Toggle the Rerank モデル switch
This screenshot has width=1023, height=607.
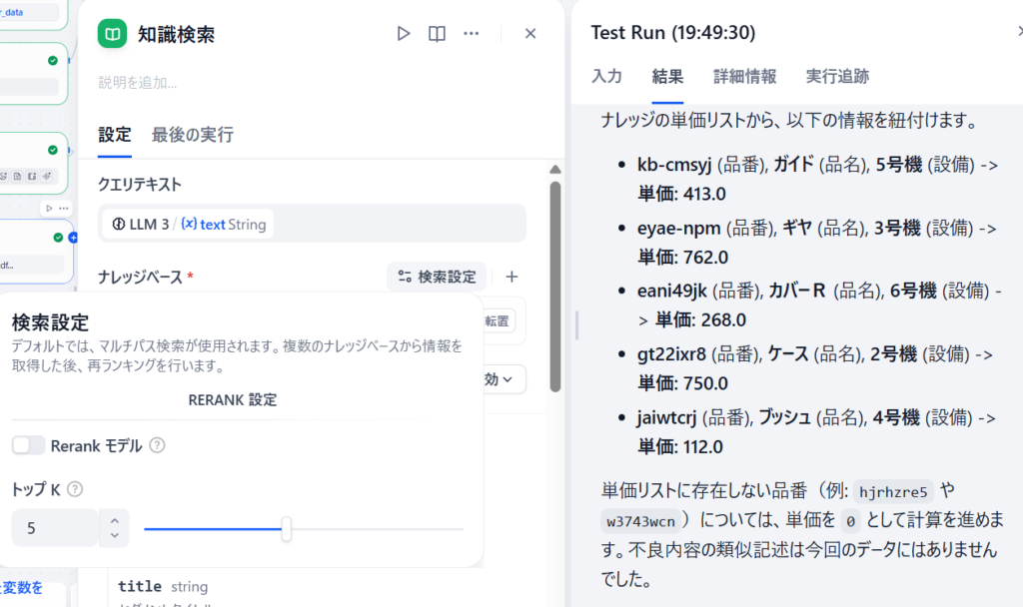tap(29, 445)
